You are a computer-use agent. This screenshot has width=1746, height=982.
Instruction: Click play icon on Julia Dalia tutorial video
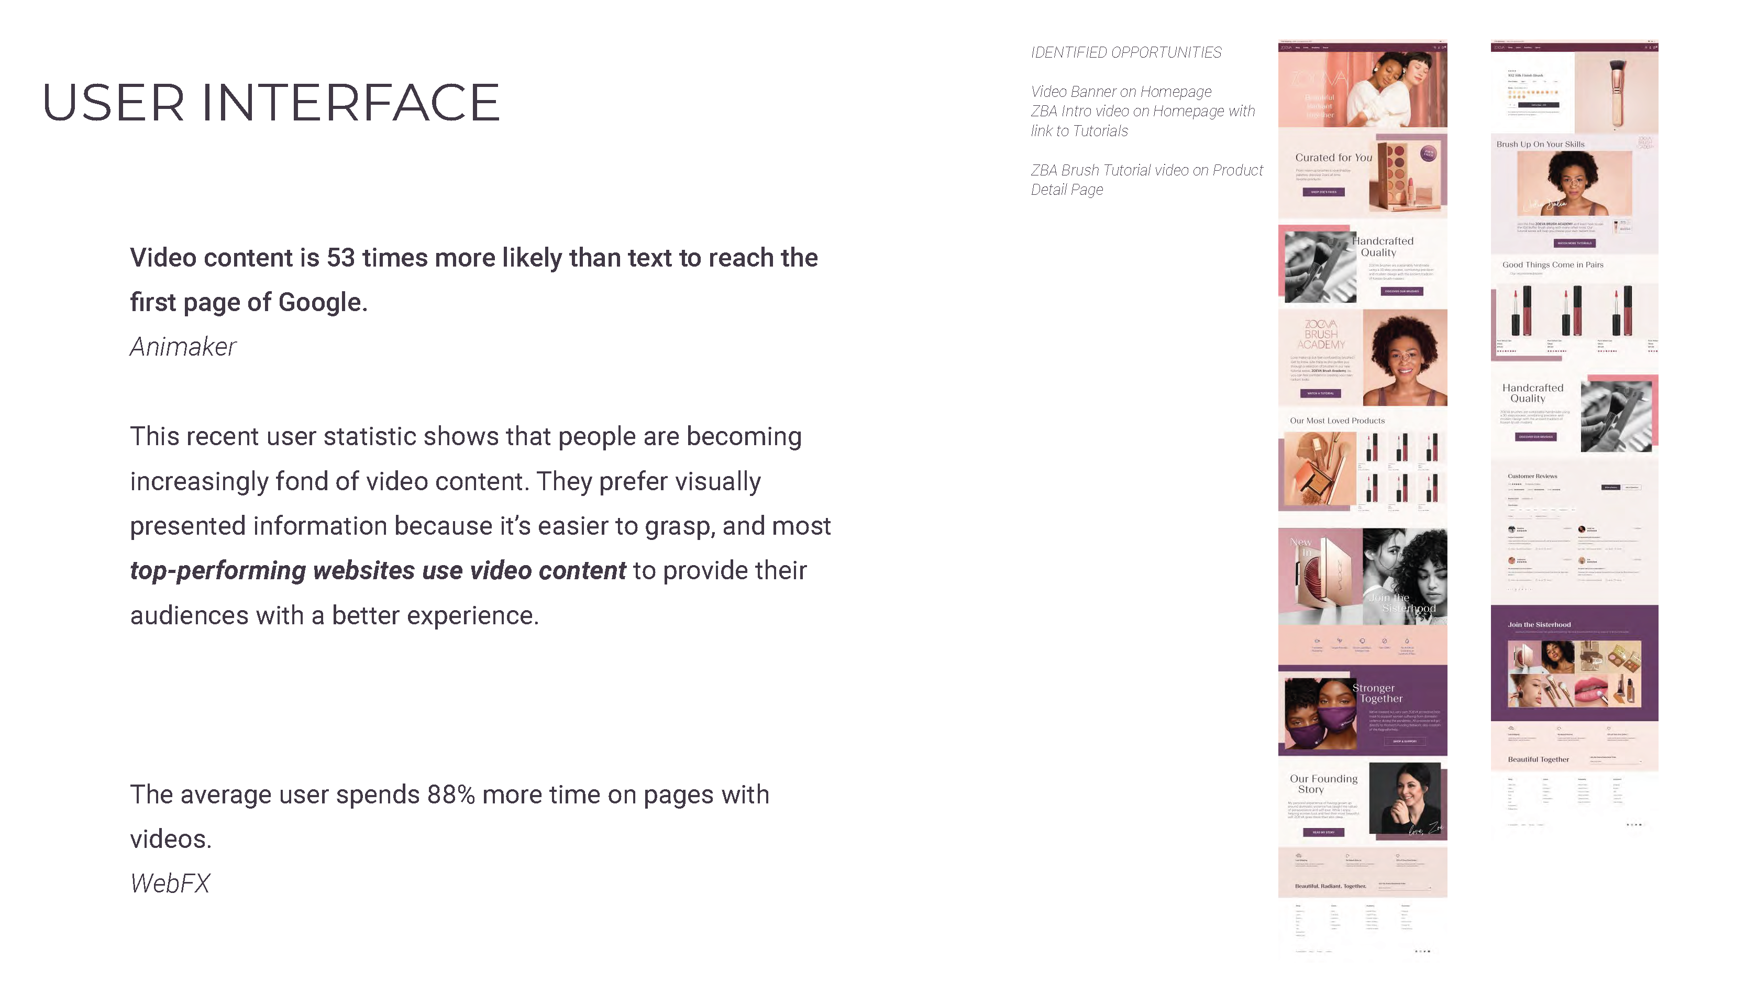pos(1575,183)
